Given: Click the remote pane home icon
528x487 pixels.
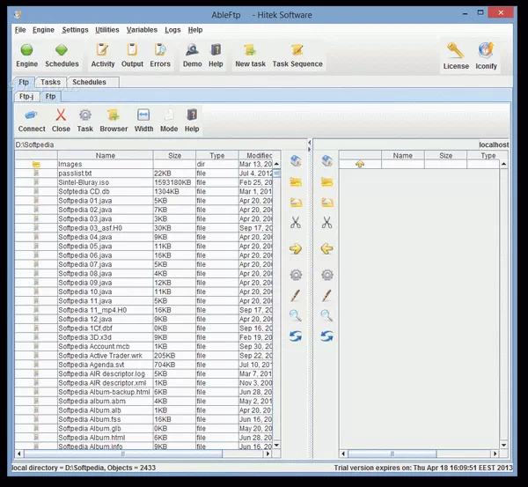Looking at the screenshot, I should [x=327, y=161].
